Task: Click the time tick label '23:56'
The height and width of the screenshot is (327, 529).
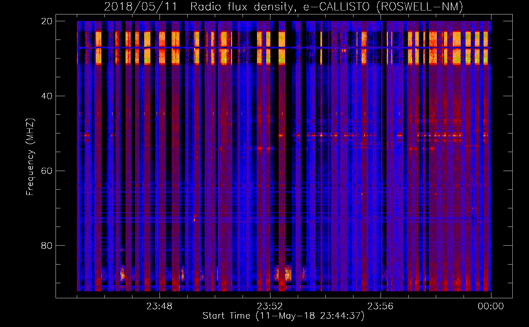Action: 380,306
